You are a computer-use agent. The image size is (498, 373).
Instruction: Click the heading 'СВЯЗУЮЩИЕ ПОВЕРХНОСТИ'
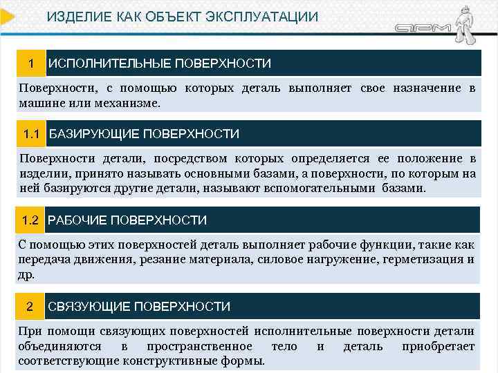tap(139, 307)
